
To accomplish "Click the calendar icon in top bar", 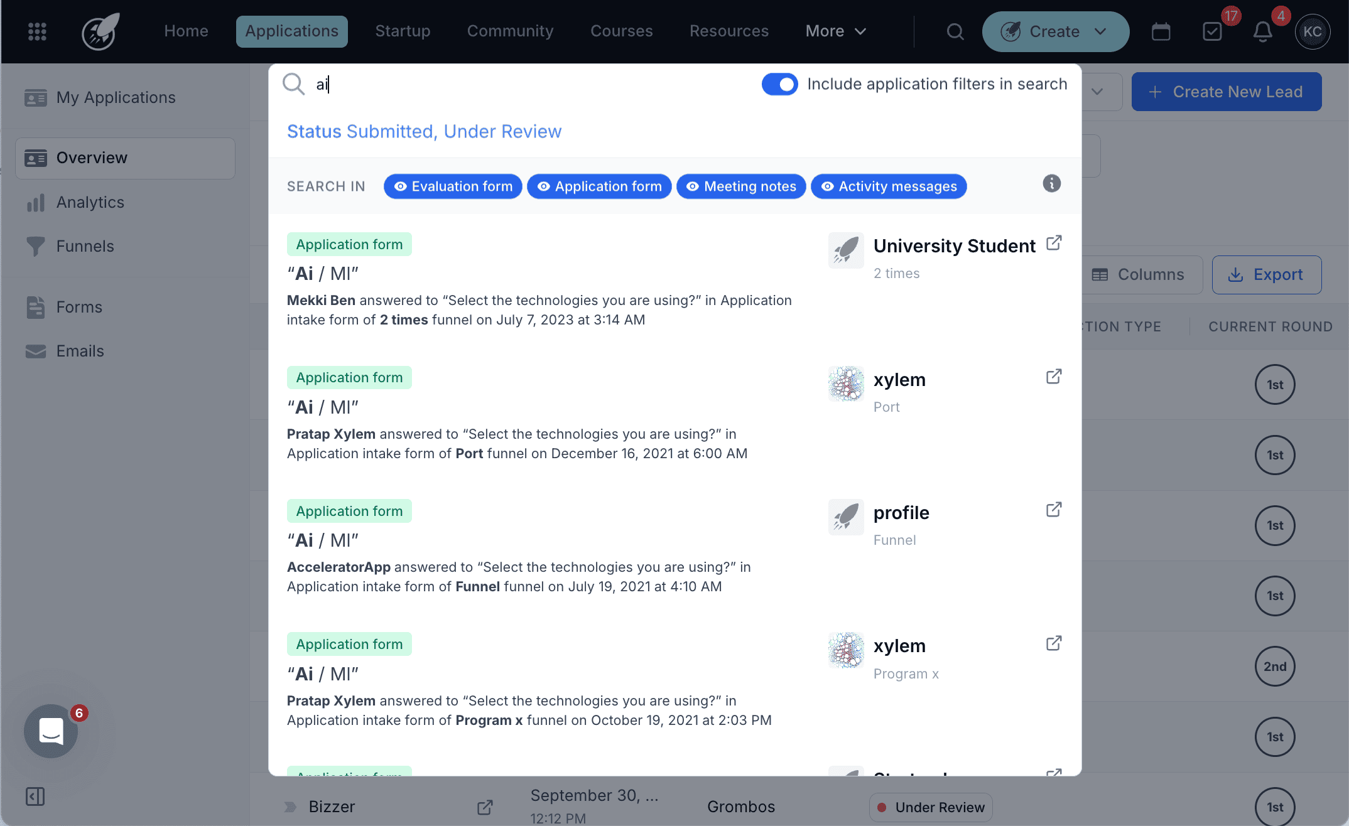I will [1161, 31].
